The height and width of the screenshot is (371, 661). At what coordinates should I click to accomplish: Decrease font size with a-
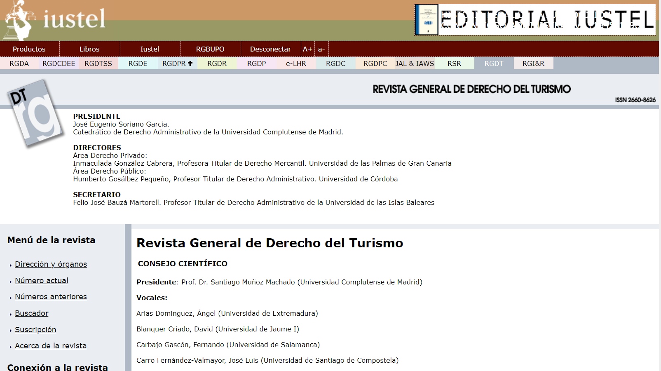pyautogui.click(x=321, y=49)
